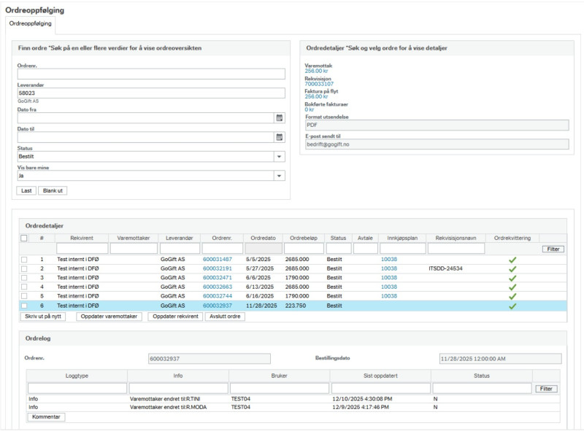Screen dimensions: 584x431
Task: Check the box for row 5 order 600032744
Action: coord(24,296)
